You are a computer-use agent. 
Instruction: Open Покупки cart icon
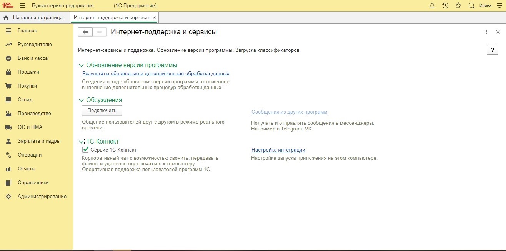pyautogui.click(x=8, y=86)
